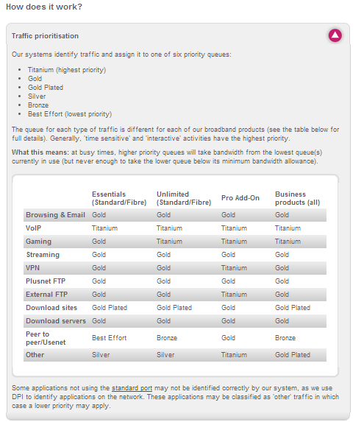Select the External FTP row label
Screen dimensions: 364x422
(47, 294)
